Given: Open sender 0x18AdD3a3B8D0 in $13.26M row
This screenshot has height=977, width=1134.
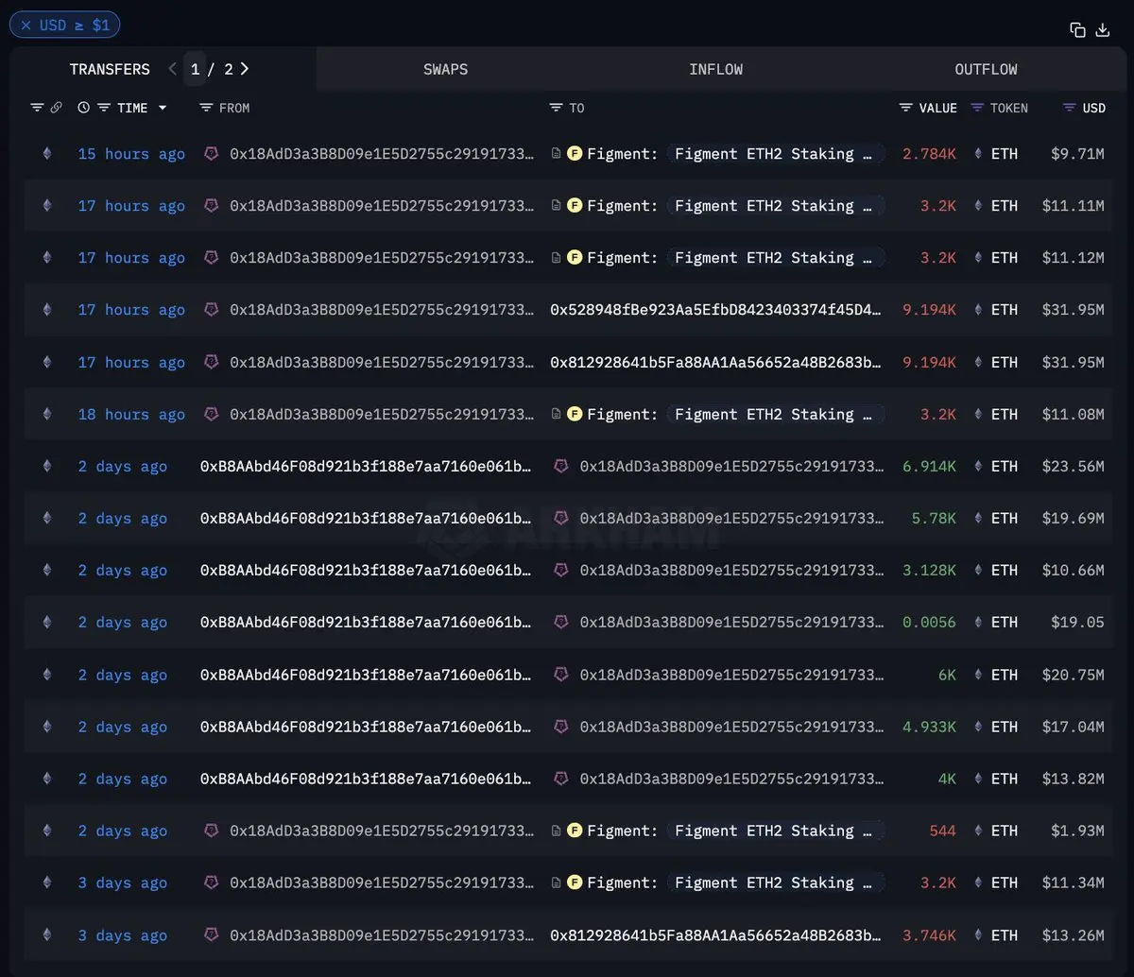Looking at the screenshot, I should coord(382,935).
